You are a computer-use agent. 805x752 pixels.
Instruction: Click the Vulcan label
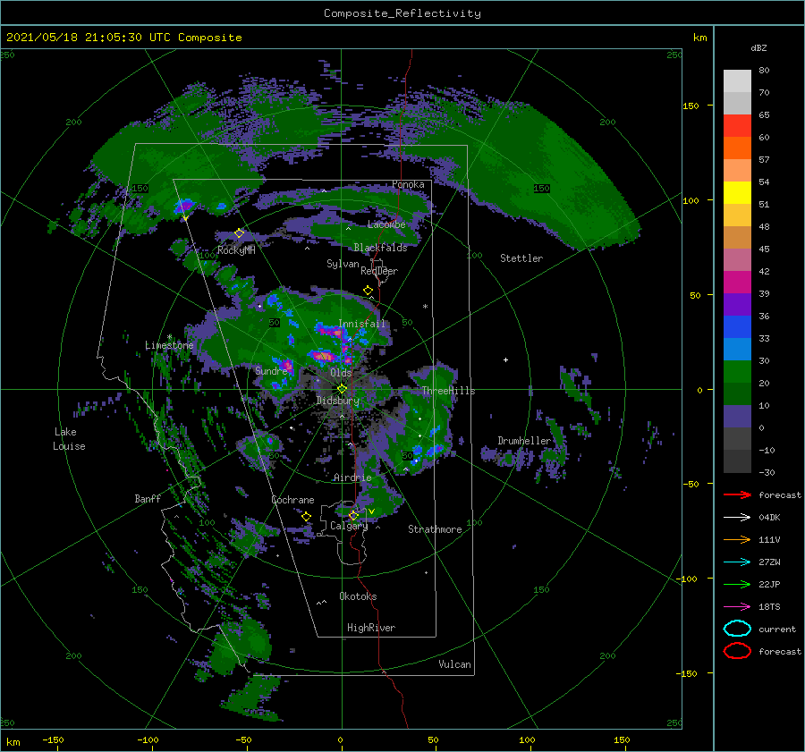(454, 664)
